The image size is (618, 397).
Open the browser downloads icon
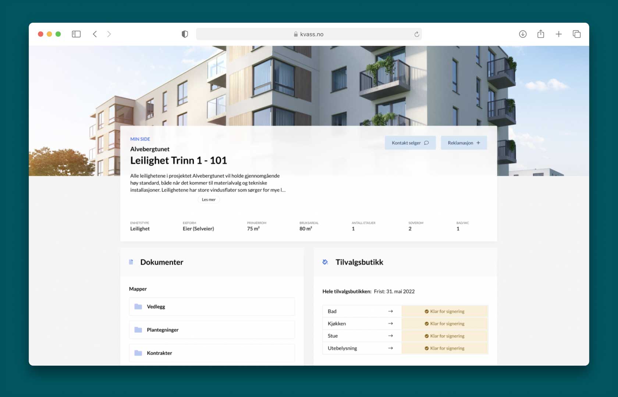click(x=522, y=34)
